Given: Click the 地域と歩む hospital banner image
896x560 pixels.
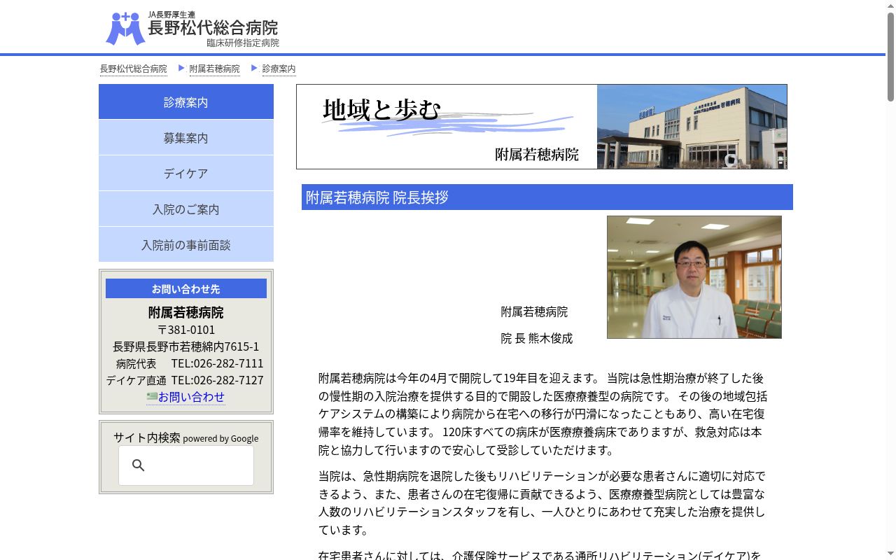Looking at the screenshot, I should click(542, 127).
